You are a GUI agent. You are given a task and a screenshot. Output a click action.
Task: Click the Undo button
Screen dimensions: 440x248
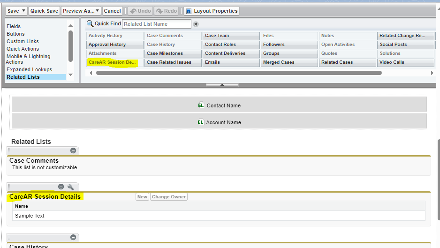[139, 11]
